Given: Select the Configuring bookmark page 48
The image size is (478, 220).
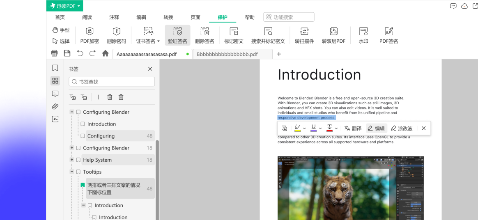Looking at the screenshot, I should coord(120,136).
